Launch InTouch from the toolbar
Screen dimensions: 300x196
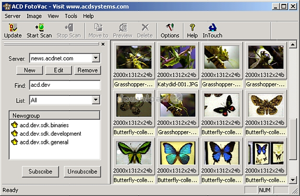(212, 31)
